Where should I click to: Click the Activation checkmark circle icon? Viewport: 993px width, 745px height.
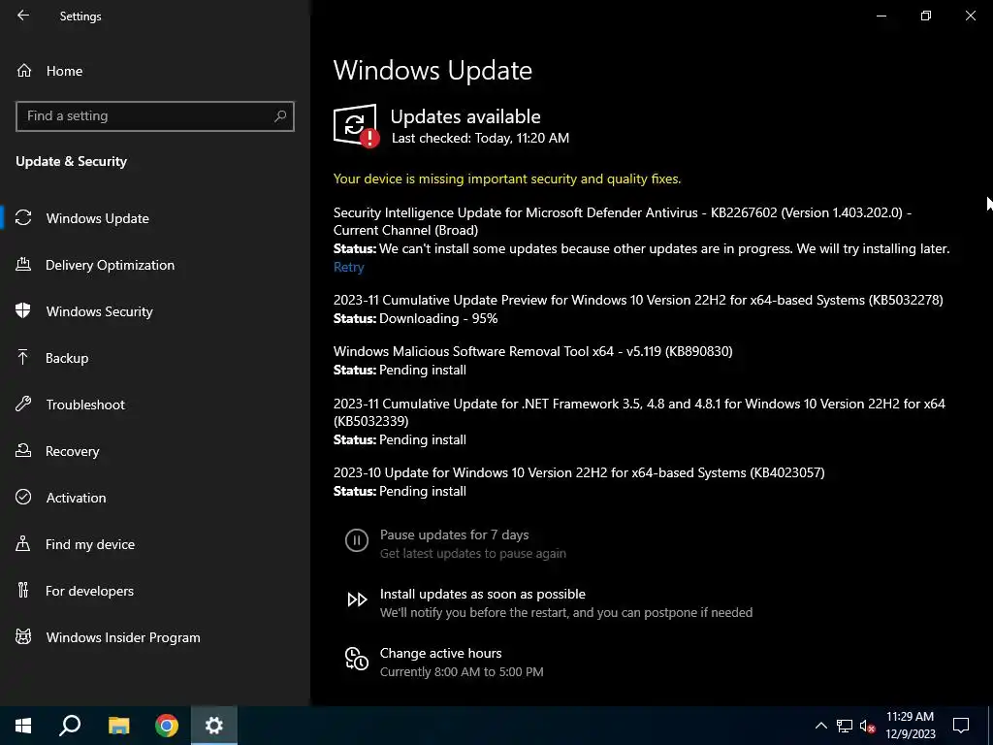click(23, 497)
